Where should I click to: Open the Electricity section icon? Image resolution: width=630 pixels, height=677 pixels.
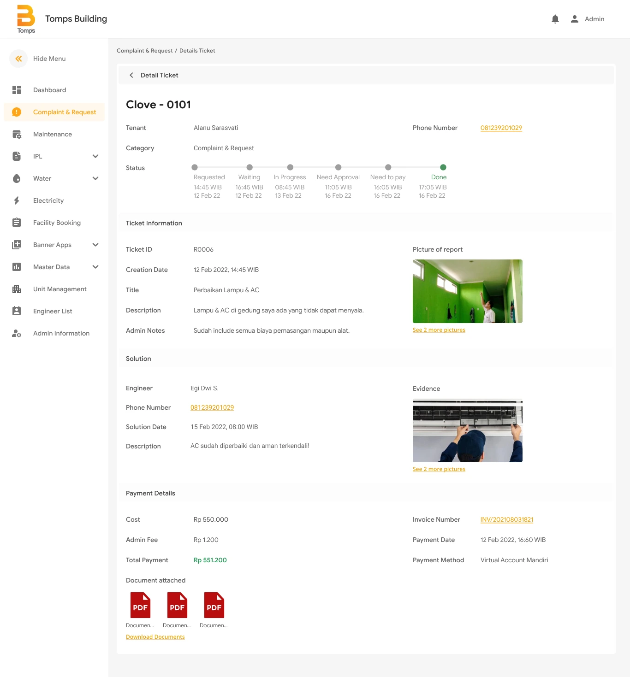17,200
